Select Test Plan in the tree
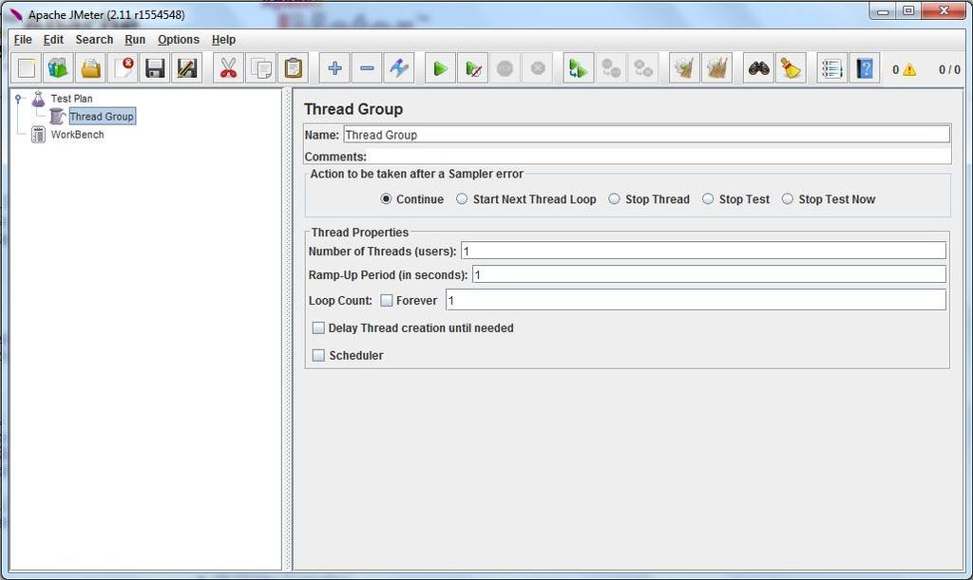The width and height of the screenshot is (973, 580). click(x=71, y=99)
